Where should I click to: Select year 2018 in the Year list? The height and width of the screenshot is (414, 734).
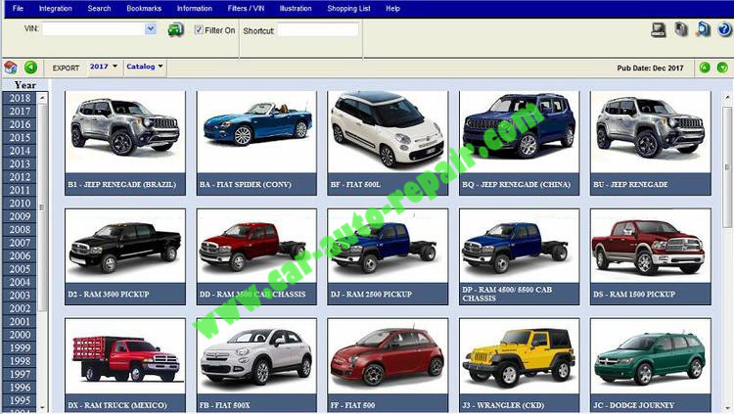[20, 98]
